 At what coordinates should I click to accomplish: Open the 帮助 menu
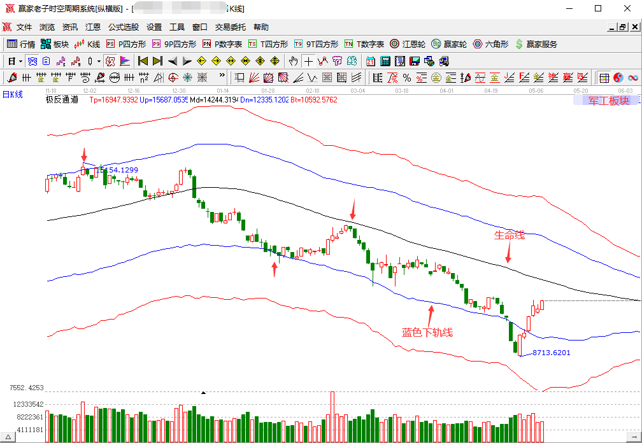click(x=261, y=27)
